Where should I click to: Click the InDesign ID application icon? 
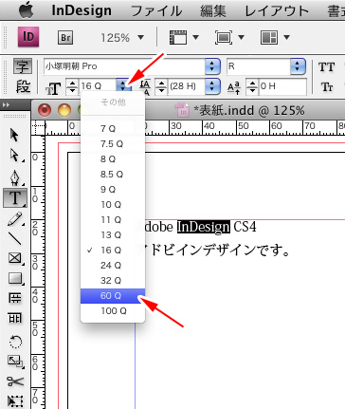click(x=28, y=37)
